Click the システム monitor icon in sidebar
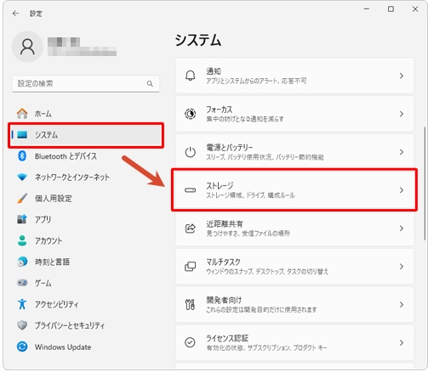The height and width of the screenshot is (372, 428). point(22,135)
